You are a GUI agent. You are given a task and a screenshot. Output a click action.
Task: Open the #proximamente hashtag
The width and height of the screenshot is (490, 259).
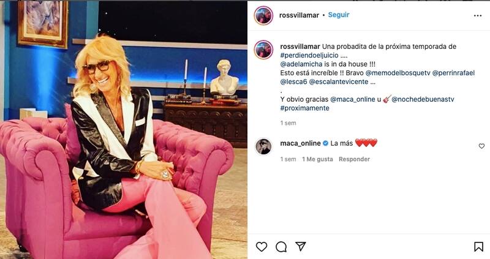point(304,108)
